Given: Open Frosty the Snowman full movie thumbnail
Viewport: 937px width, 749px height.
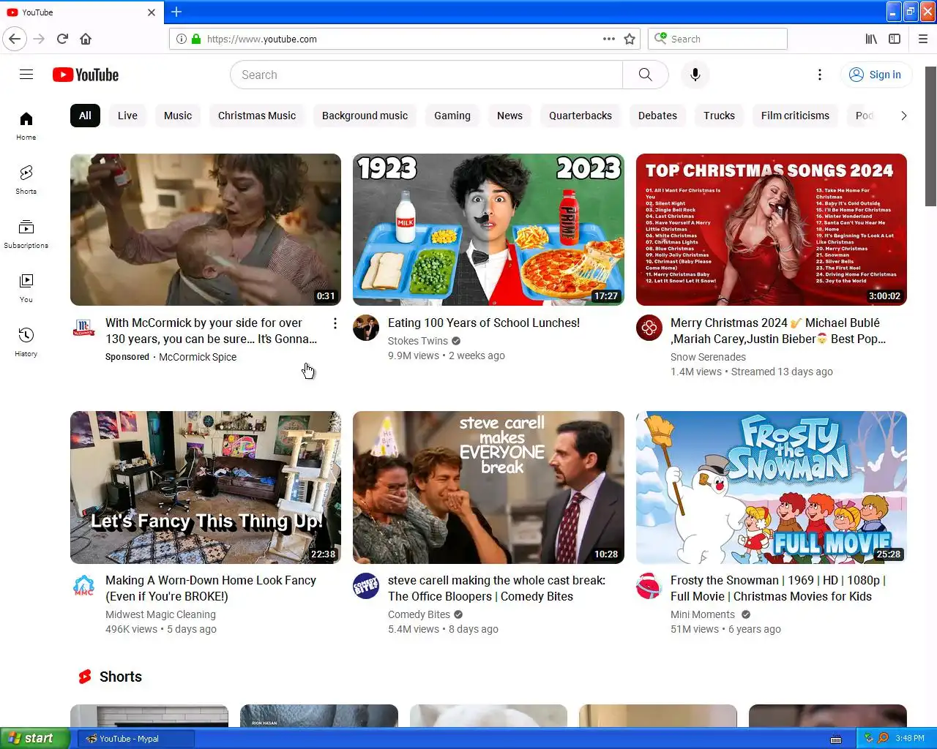Looking at the screenshot, I should click(x=772, y=487).
